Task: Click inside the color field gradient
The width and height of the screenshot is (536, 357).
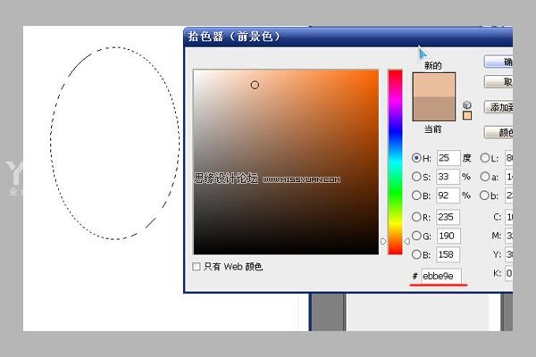Action: point(286,162)
